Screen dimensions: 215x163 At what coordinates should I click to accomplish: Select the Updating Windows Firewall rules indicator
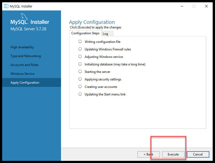click(80, 49)
